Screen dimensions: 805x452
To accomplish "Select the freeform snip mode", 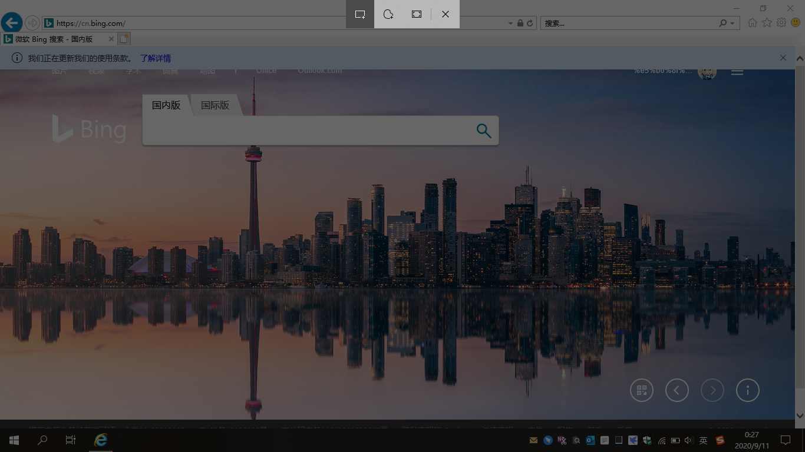I will (x=388, y=14).
